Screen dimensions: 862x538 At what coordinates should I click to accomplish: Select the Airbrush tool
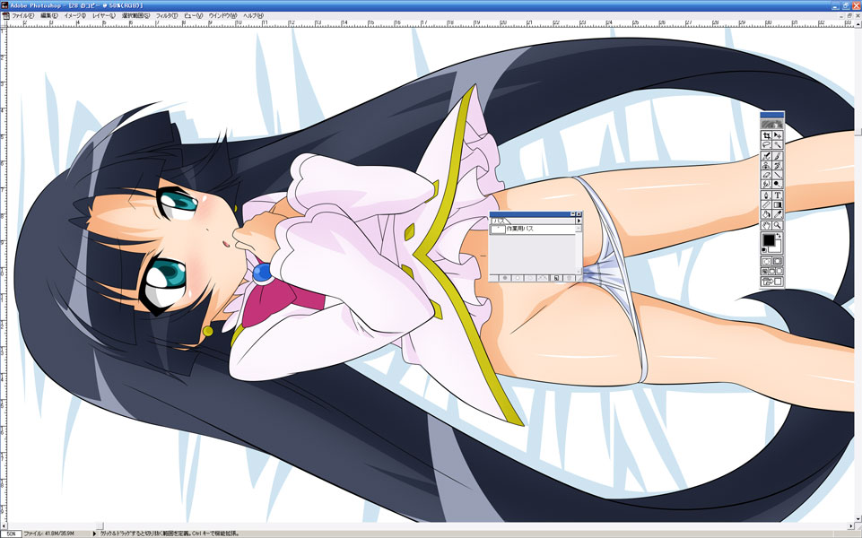767,156
